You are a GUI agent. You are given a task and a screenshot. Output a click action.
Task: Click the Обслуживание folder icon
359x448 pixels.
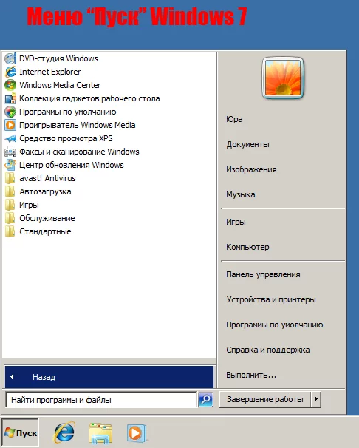[x=10, y=218]
